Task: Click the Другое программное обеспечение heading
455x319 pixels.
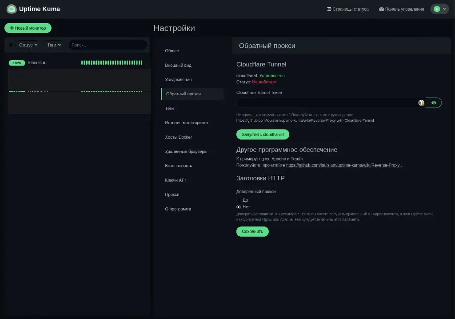Action: [x=287, y=150]
